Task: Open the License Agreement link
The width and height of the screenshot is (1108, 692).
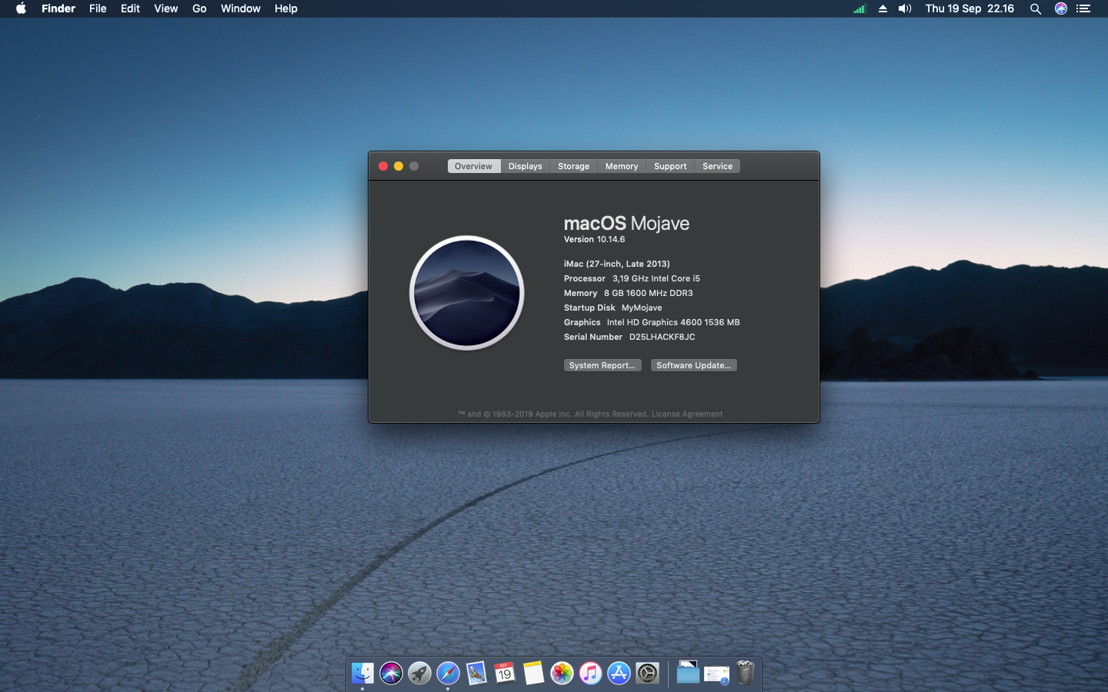Action: coord(686,414)
